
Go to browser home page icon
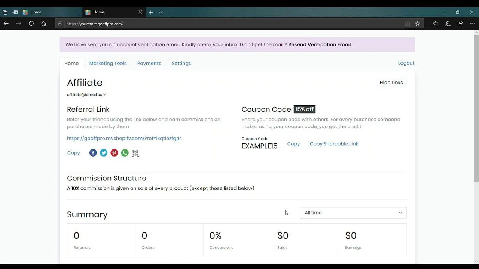44,24
